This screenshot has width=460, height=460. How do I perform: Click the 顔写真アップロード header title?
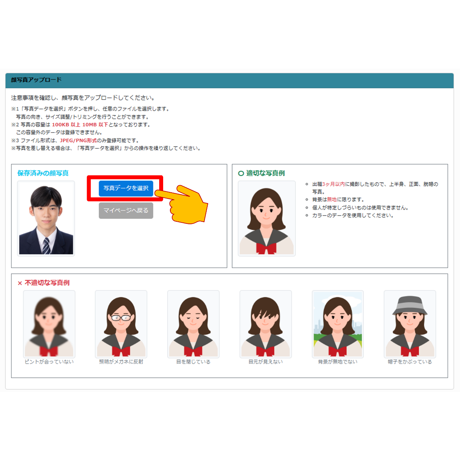pos(36,80)
